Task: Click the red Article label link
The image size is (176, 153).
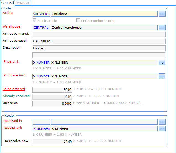Action: pos(8,13)
